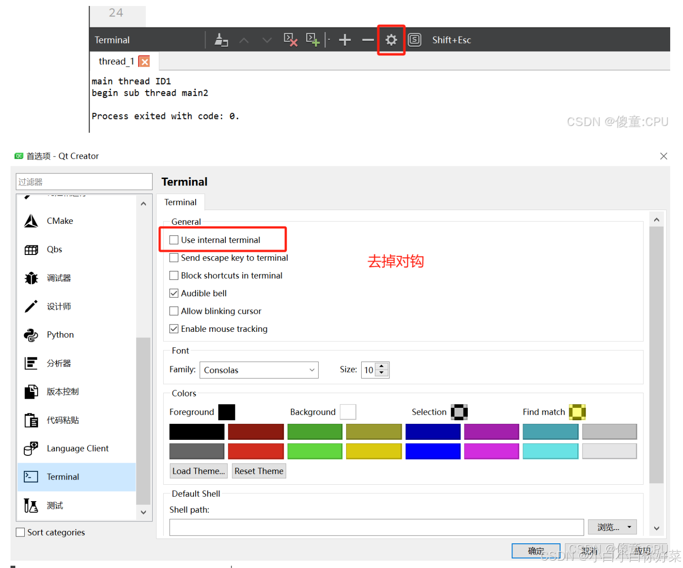Click the close terminal icon with red X
The height and width of the screenshot is (568, 683).
point(290,40)
